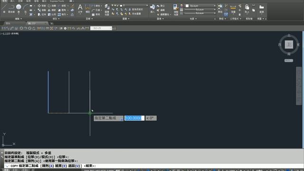The width and height of the screenshot is (304, 171).
Task: Click the ViewCube top (上) face
Action: coord(289,45)
